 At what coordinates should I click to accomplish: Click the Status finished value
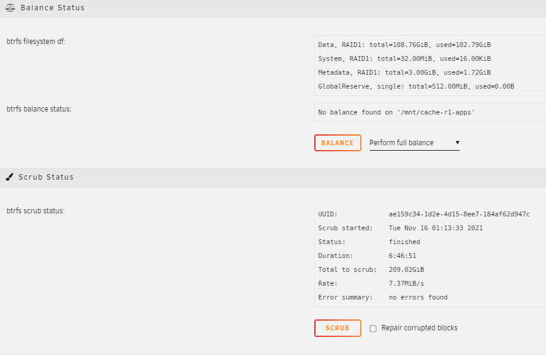tap(404, 242)
